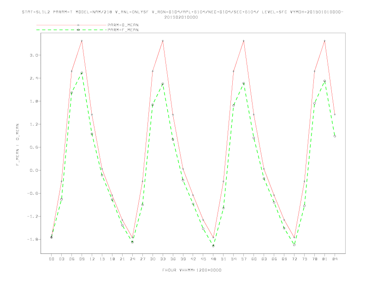Click x-axis tick label 54

pyautogui.click(x=234, y=259)
